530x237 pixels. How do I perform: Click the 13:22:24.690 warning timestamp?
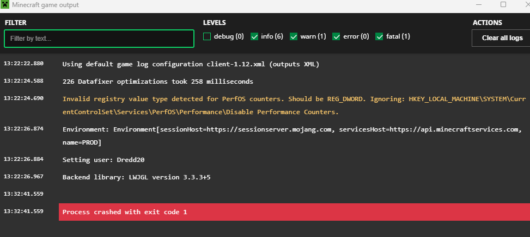23,98
